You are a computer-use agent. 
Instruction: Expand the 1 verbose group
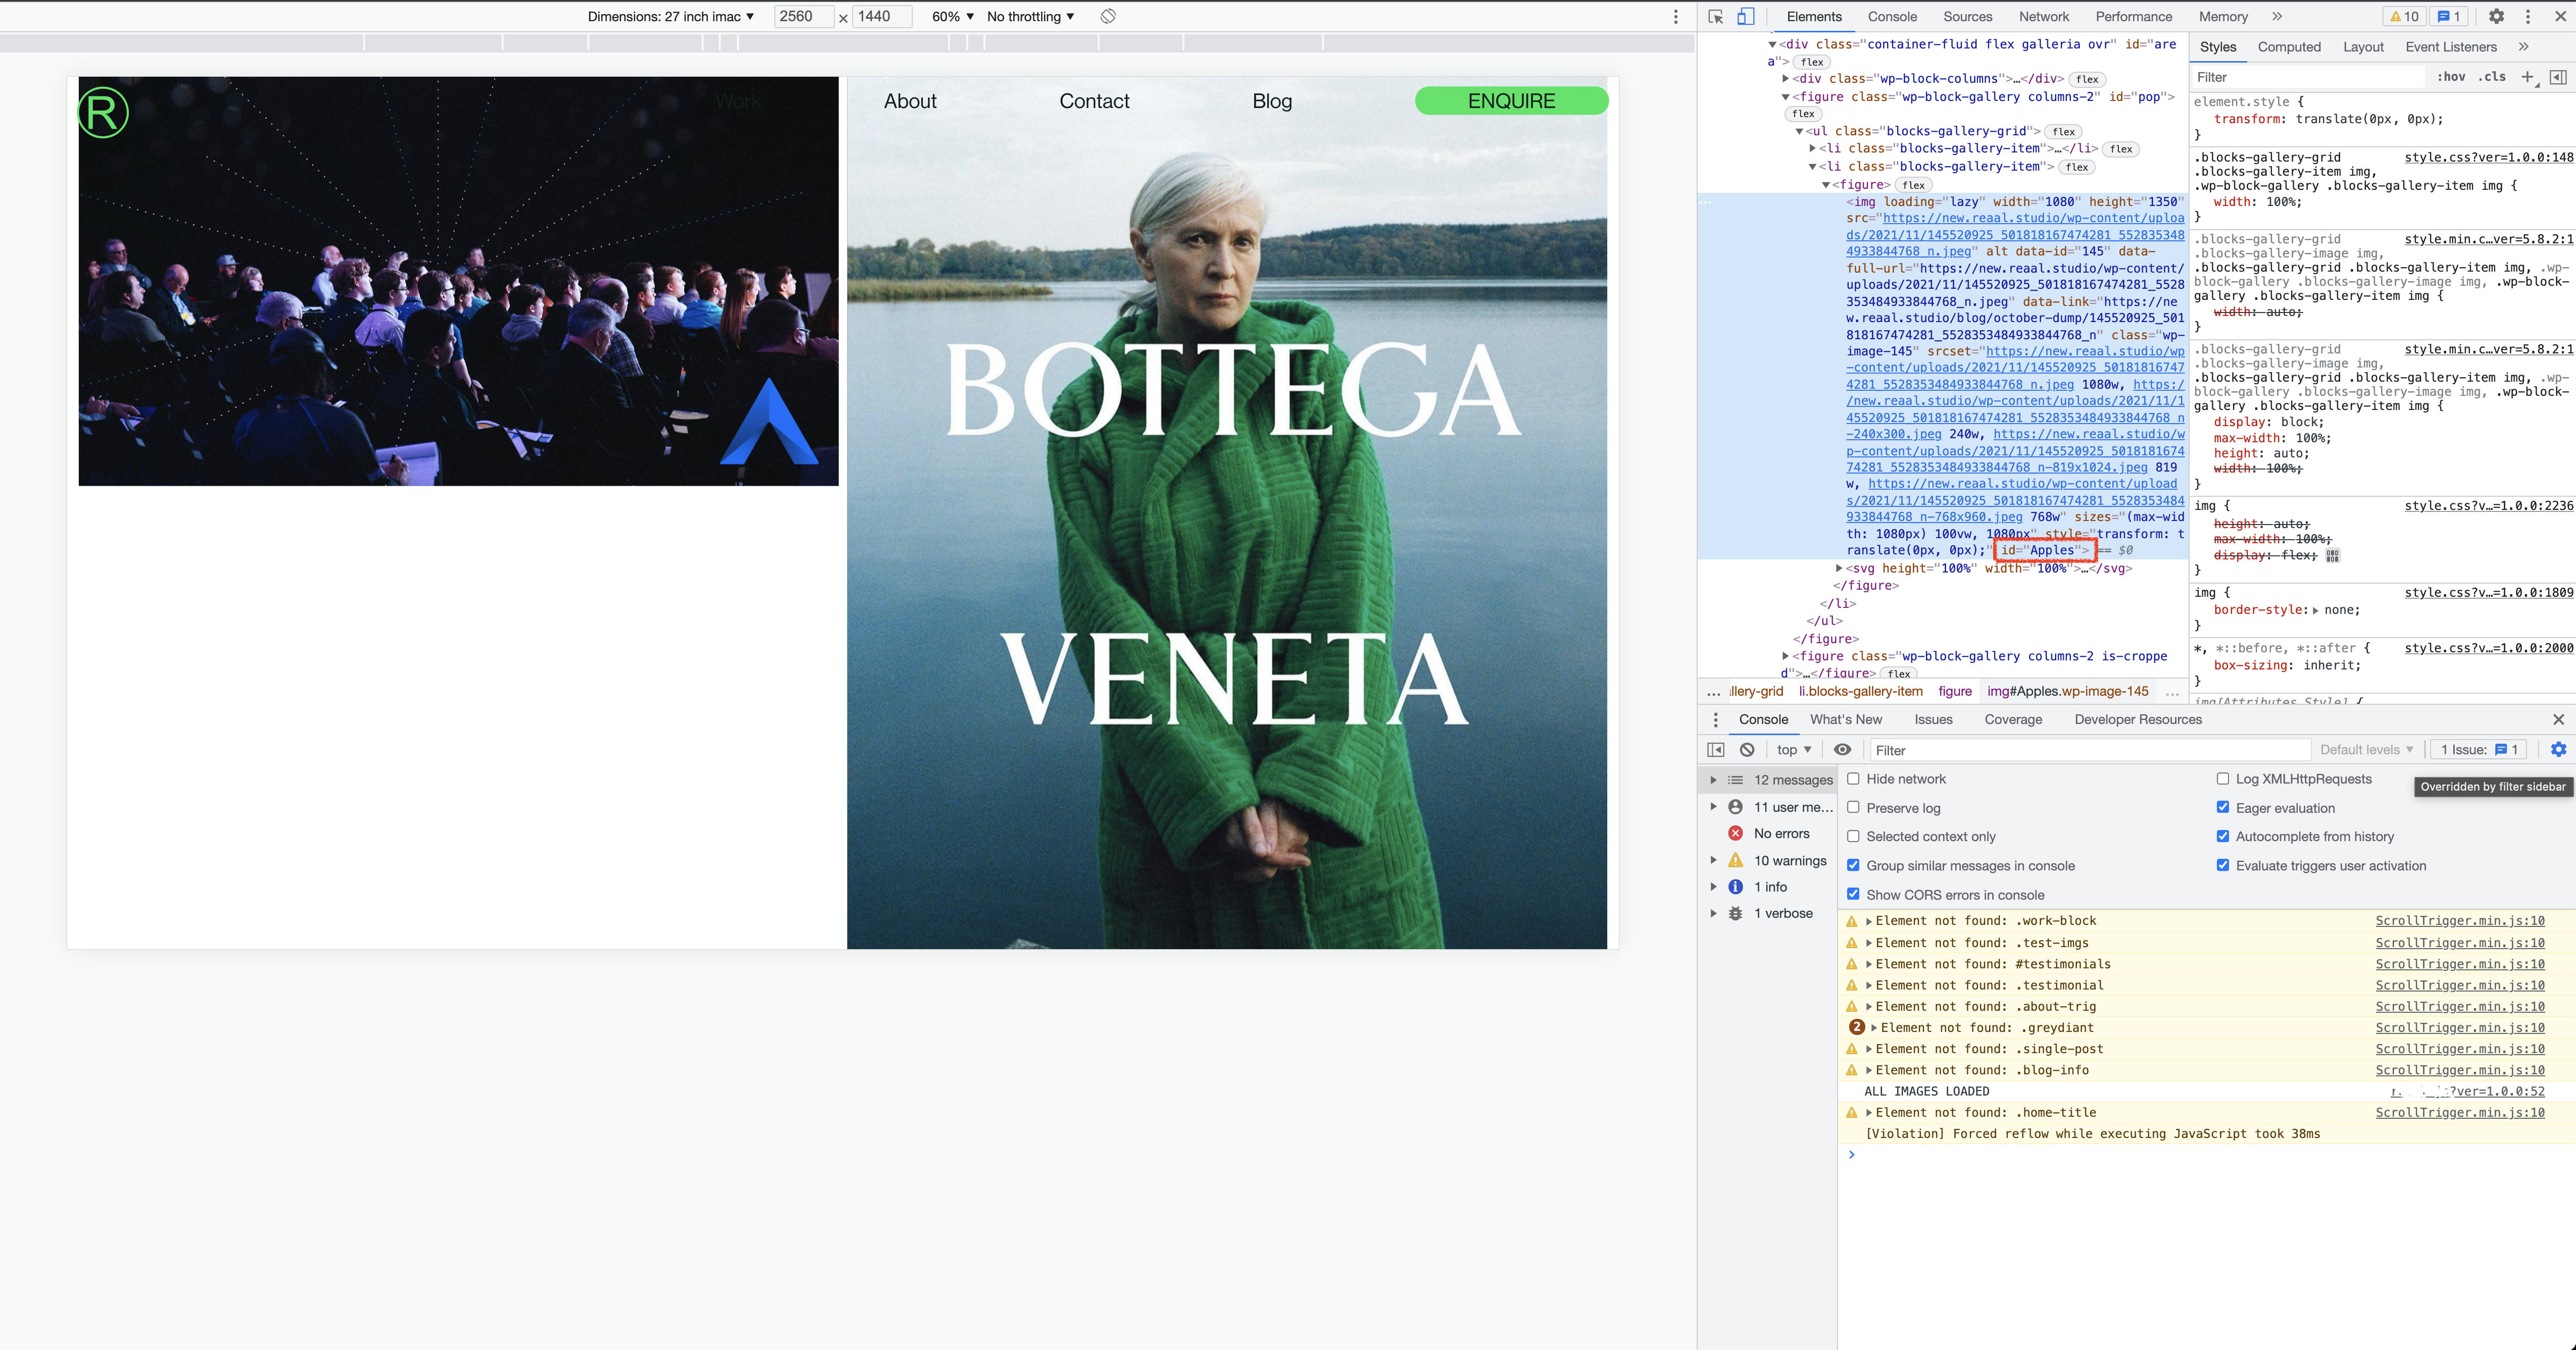tap(1713, 913)
